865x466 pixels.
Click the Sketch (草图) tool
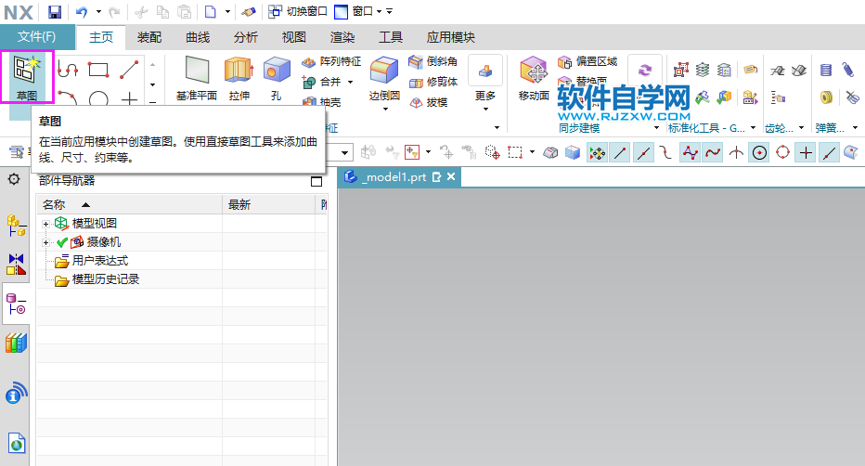point(27,78)
